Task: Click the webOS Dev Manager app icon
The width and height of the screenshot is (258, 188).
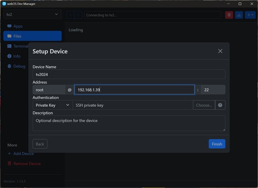Action: click(4, 4)
